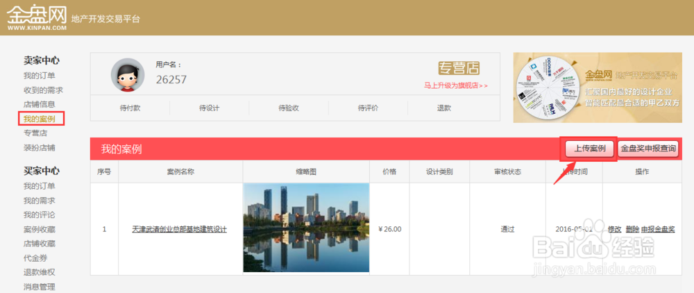Open 我的评论 in sidebar
The height and width of the screenshot is (293, 694).
[40, 215]
